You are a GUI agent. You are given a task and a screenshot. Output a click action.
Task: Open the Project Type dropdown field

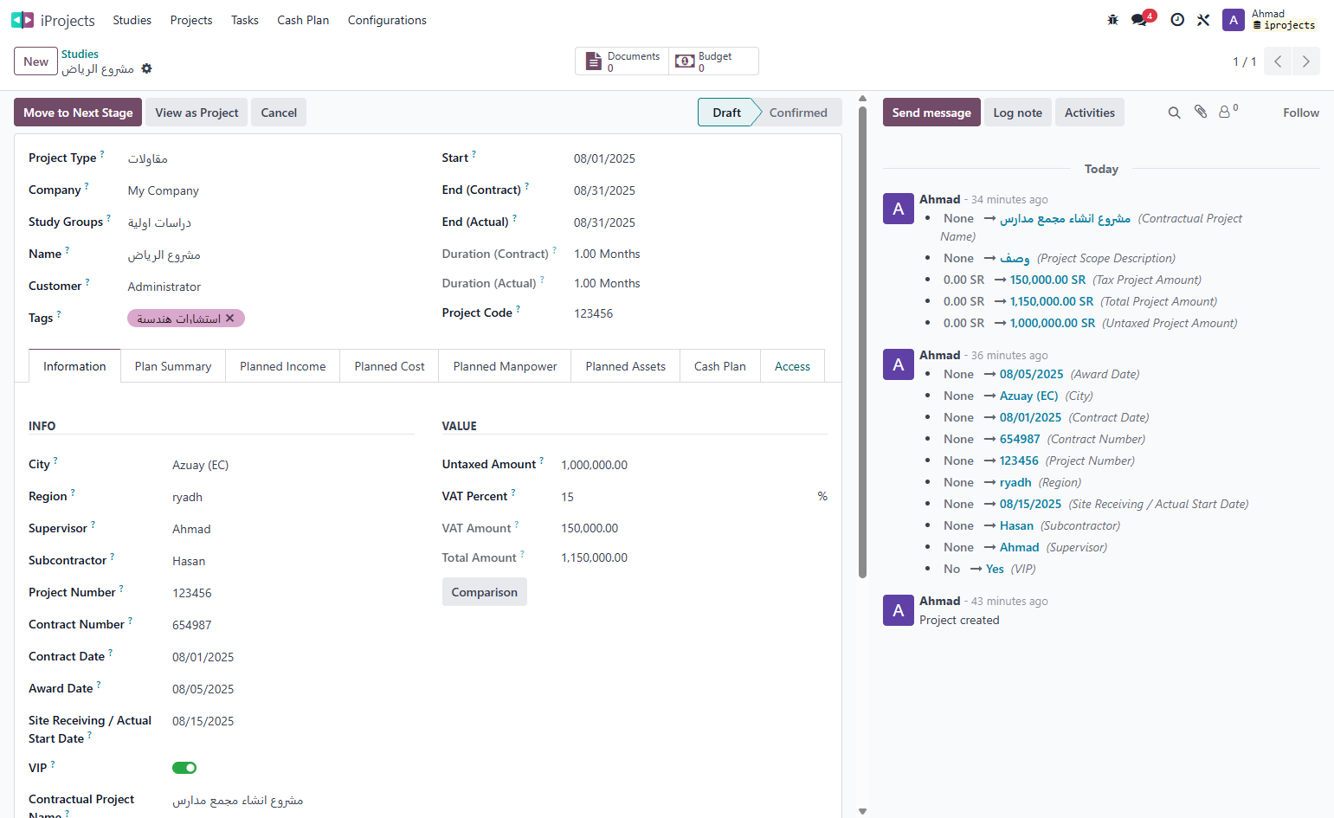pyautogui.click(x=271, y=158)
